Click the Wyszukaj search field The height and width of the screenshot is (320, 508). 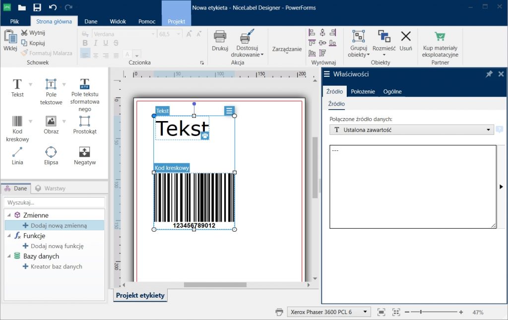point(55,202)
